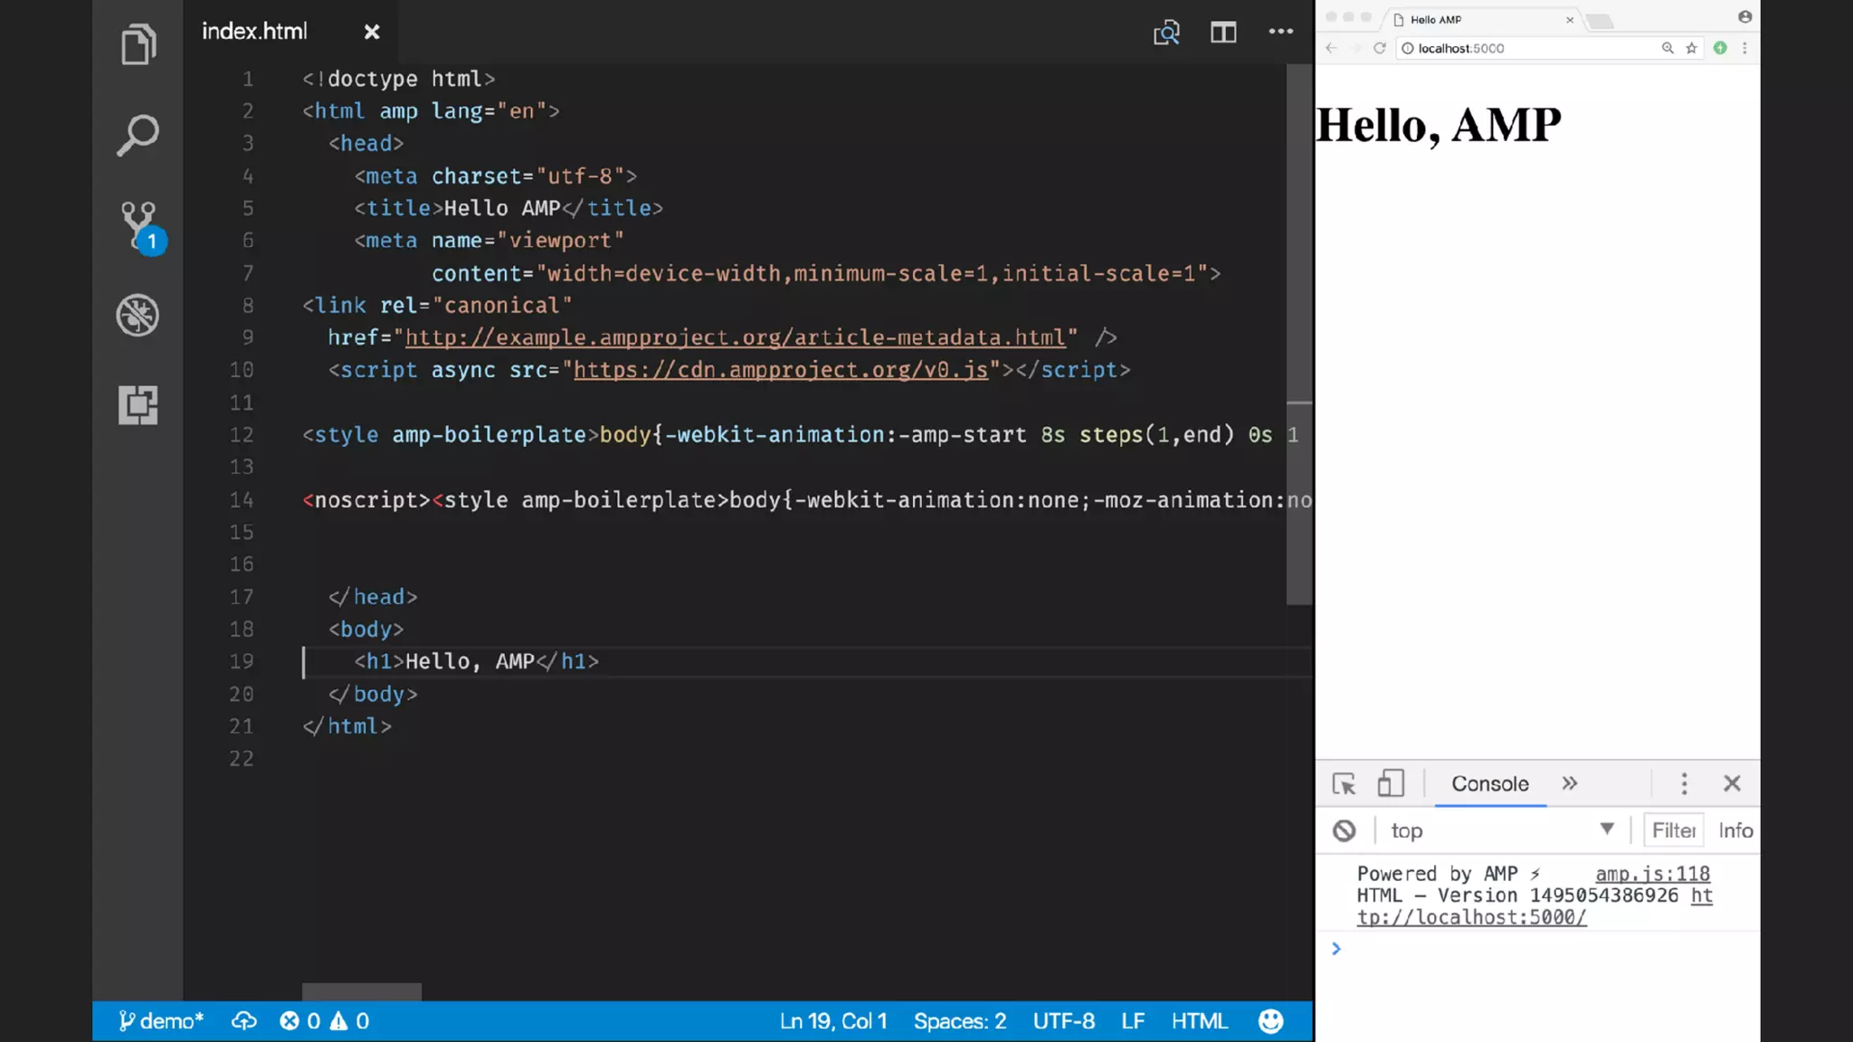Open the editor more actions ellipsis menu
Viewport: 1853px width, 1042px height.
tap(1280, 32)
